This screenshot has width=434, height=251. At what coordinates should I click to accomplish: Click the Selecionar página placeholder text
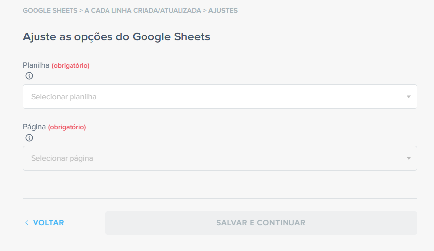coord(62,158)
